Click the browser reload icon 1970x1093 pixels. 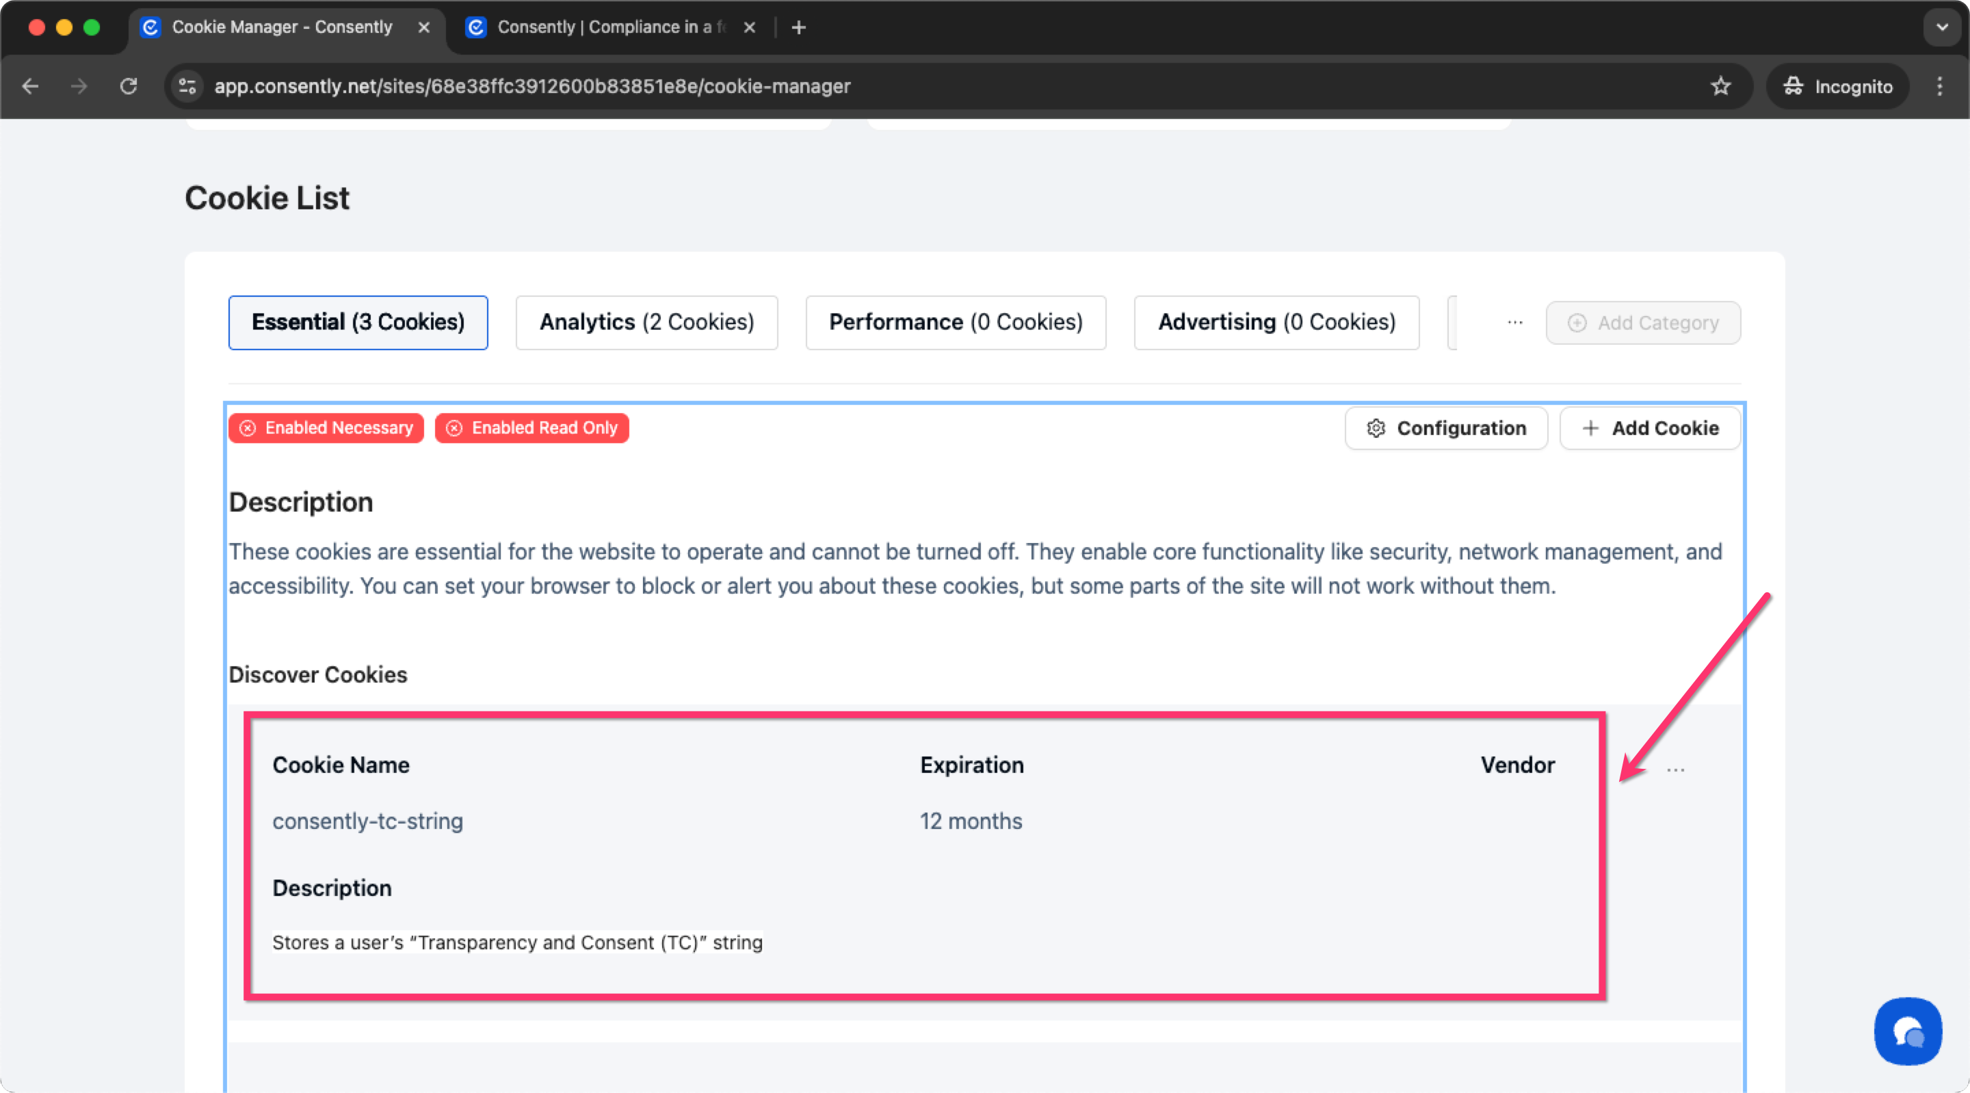pos(129,86)
